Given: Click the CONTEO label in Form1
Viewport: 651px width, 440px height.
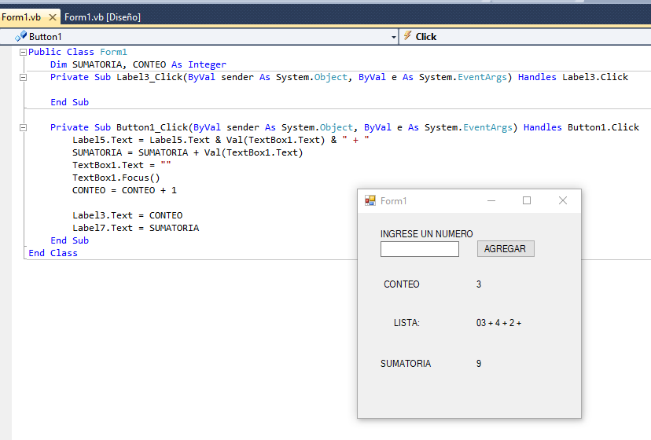Looking at the screenshot, I should [x=402, y=284].
